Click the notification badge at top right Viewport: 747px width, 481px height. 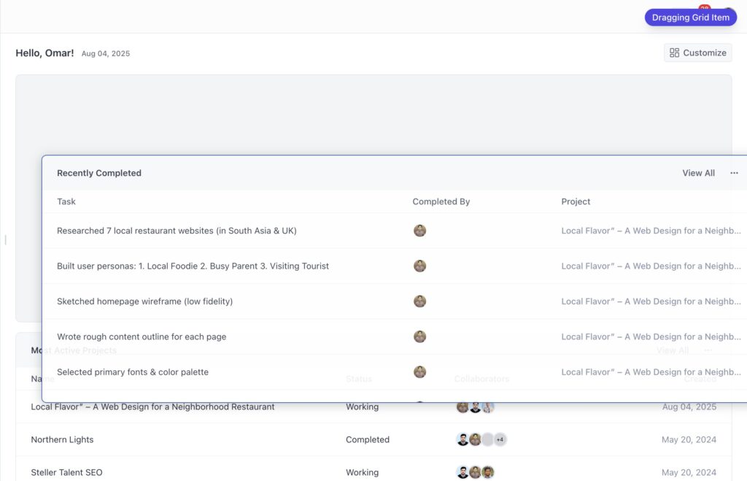(704, 7)
